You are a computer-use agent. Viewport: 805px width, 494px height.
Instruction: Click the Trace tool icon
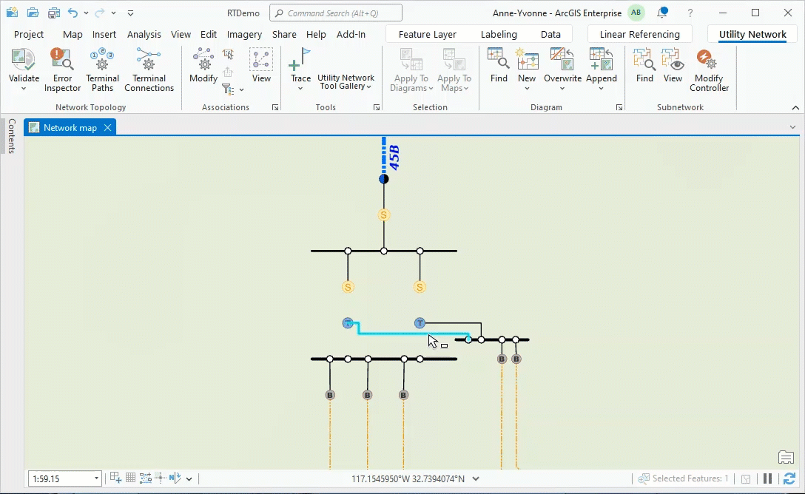[300, 60]
